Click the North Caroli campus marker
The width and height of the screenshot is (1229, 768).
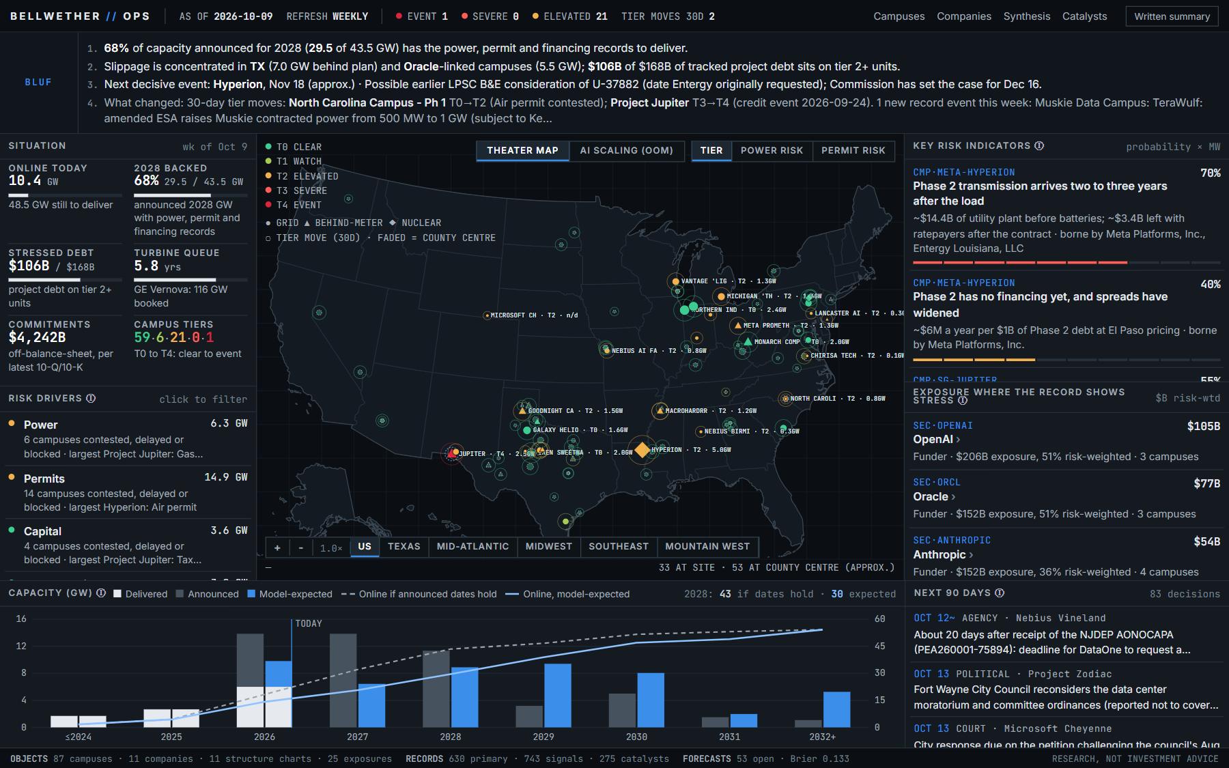(785, 399)
